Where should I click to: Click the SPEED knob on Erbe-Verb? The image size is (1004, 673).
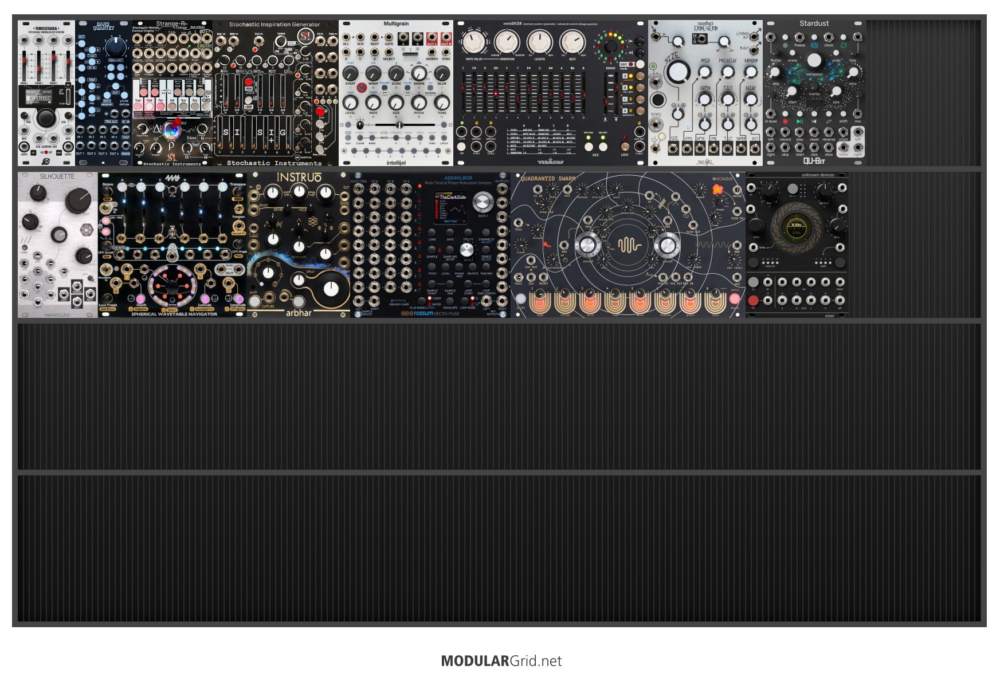705,72
